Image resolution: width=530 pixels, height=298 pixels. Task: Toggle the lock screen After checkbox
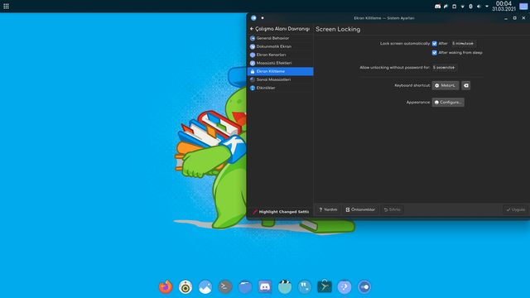click(434, 44)
